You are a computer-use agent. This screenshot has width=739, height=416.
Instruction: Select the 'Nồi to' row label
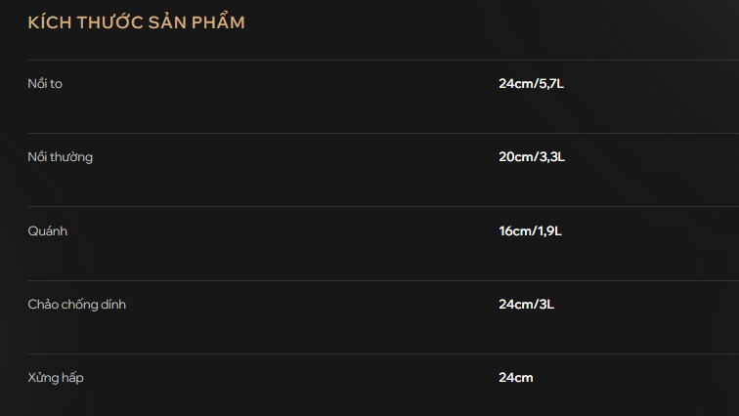click(45, 84)
